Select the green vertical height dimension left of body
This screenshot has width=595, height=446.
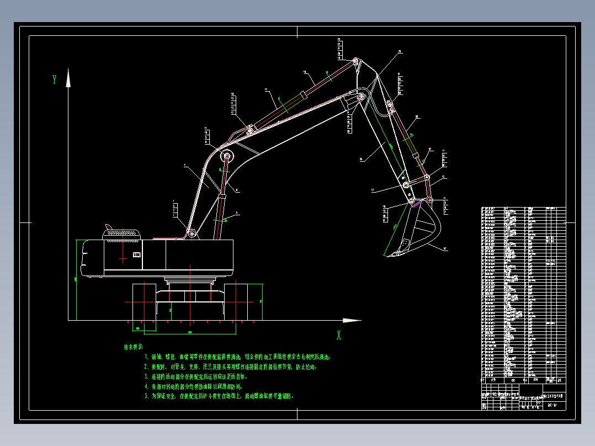pos(77,280)
